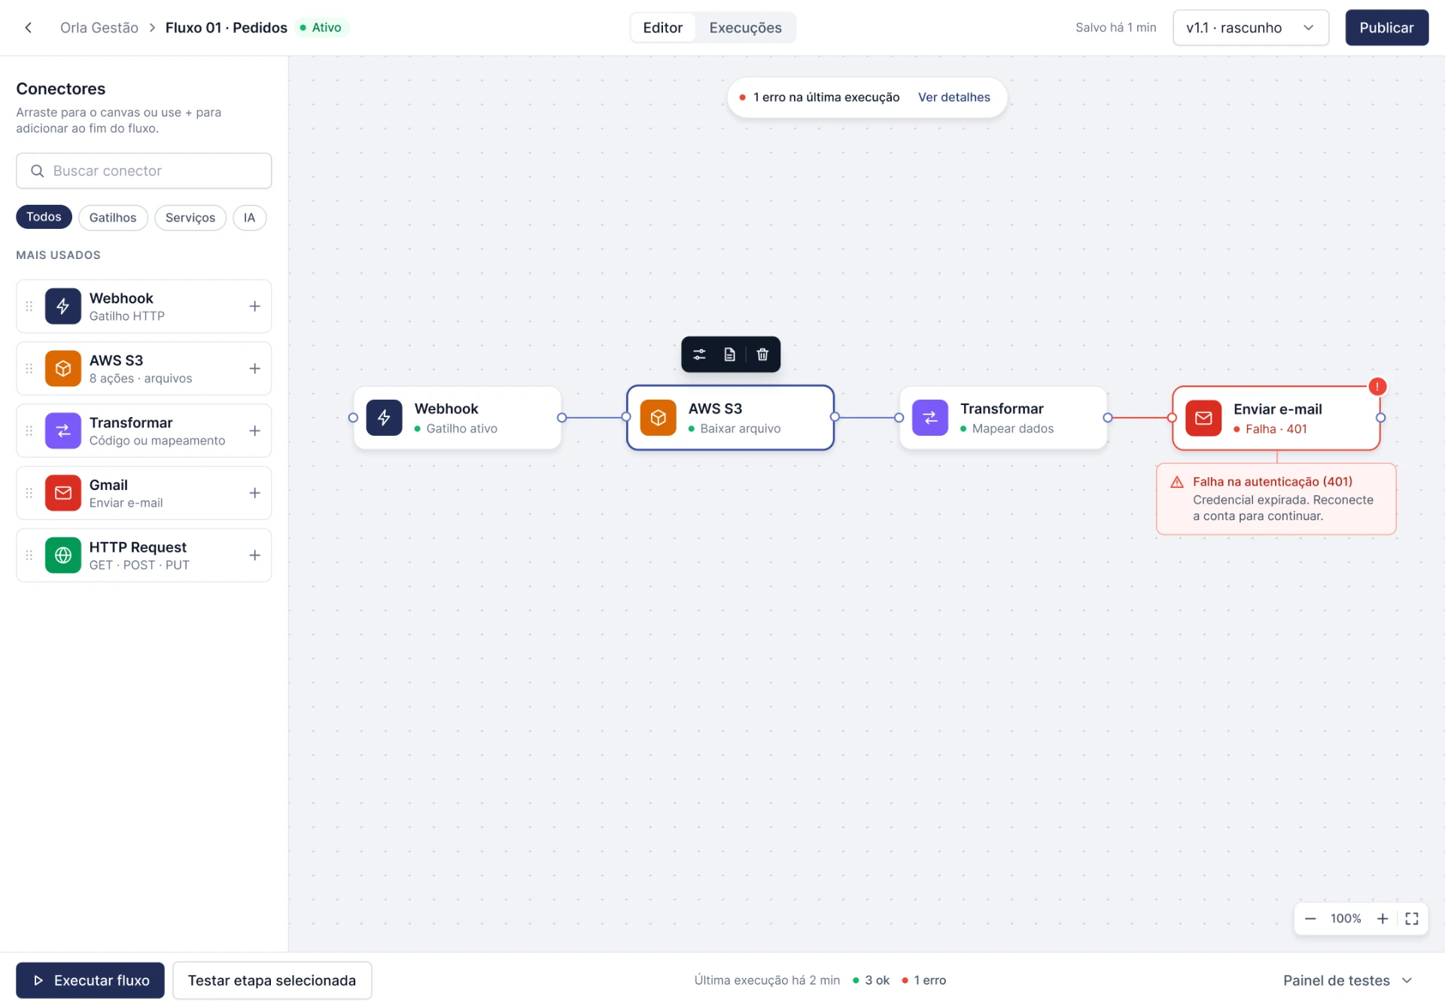Click the fit-to-screen icon
Image resolution: width=1445 pixels, height=1008 pixels.
(1412, 918)
